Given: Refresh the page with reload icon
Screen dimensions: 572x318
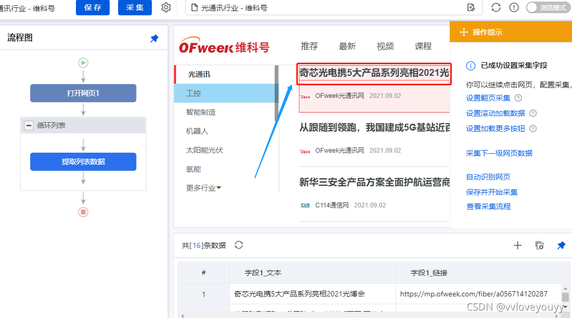Looking at the screenshot, I should click(x=496, y=7).
